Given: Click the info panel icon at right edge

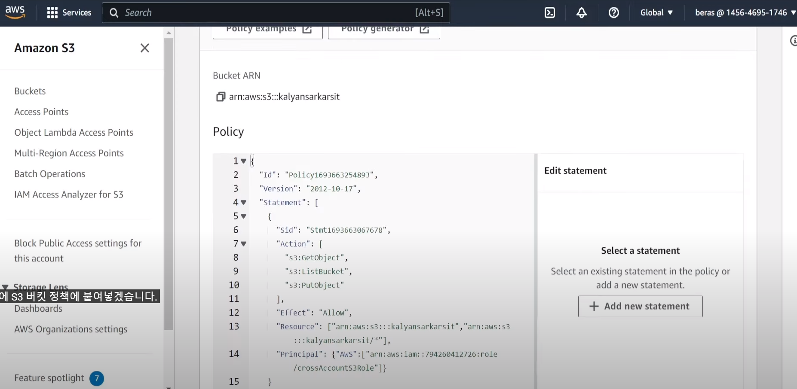Looking at the screenshot, I should tap(794, 41).
